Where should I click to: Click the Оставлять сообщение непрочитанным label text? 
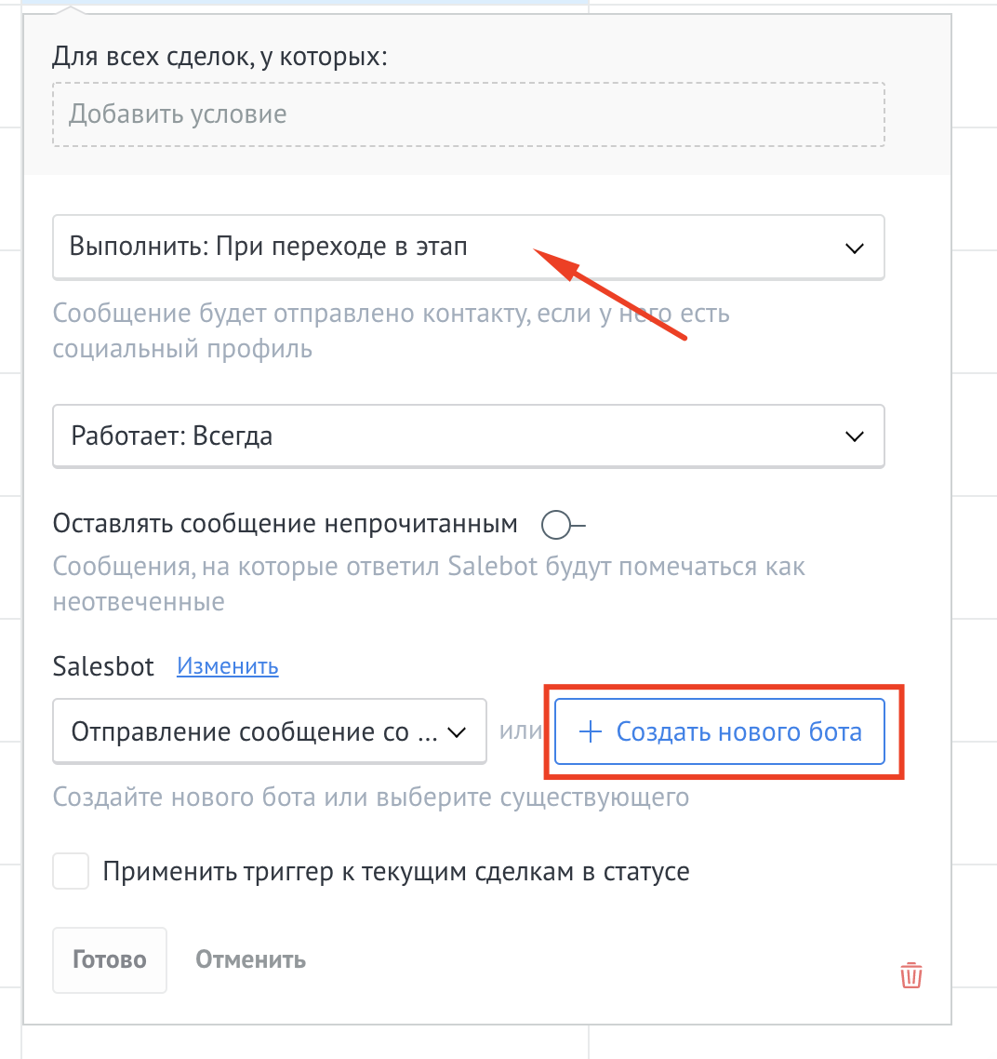point(285,524)
